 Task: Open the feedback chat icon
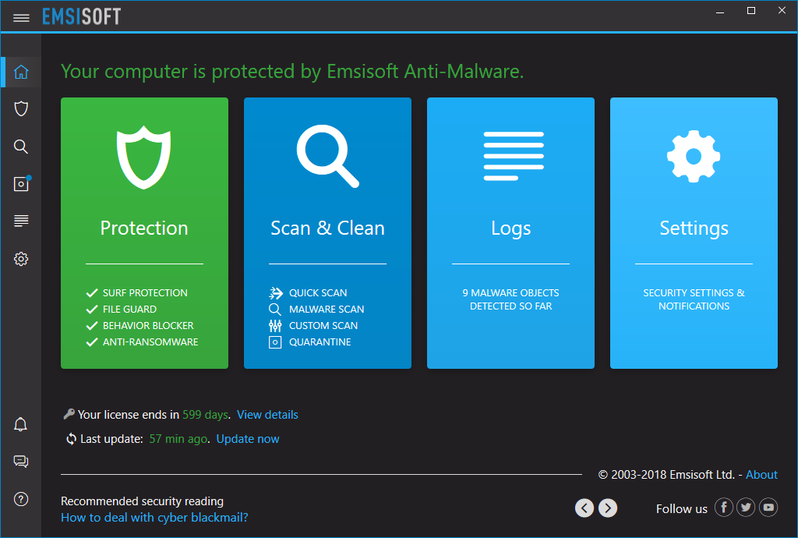20,461
